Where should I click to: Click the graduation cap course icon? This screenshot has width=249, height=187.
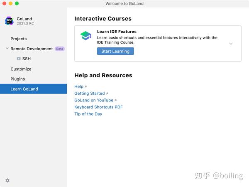click(x=86, y=36)
